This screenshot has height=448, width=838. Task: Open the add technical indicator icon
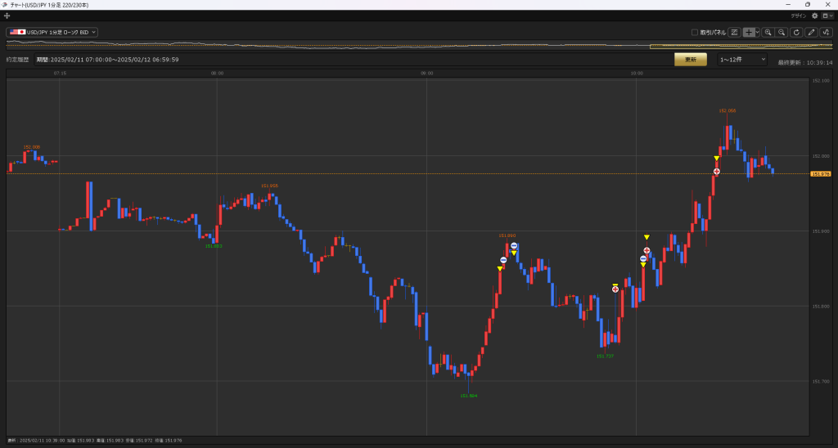(x=827, y=32)
